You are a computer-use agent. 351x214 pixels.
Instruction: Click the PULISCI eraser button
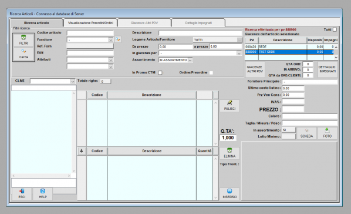[230, 105]
